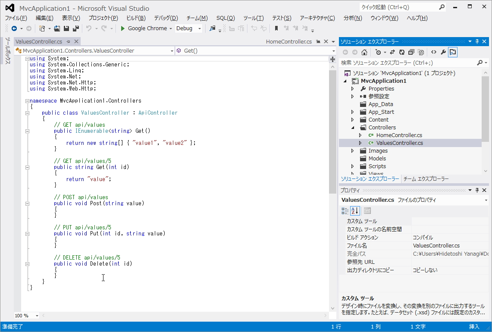Switch to the HomeController.cs preview tab
The width and height of the screenshot is (492, 332).
pyautogui.click(x=288, y=41)
